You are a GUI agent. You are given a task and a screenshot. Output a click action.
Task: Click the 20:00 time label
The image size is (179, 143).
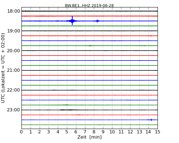click(x=13, y=51)
